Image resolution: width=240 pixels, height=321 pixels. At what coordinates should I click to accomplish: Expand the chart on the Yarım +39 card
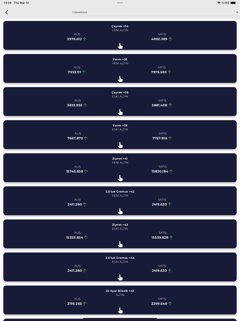[x=120, y=145]
